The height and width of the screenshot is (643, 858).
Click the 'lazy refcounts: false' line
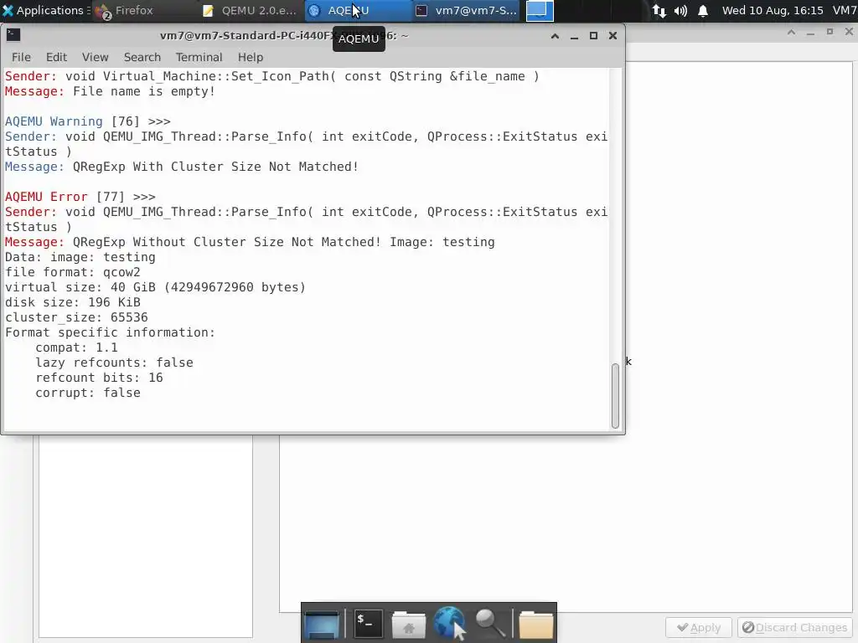114,363
